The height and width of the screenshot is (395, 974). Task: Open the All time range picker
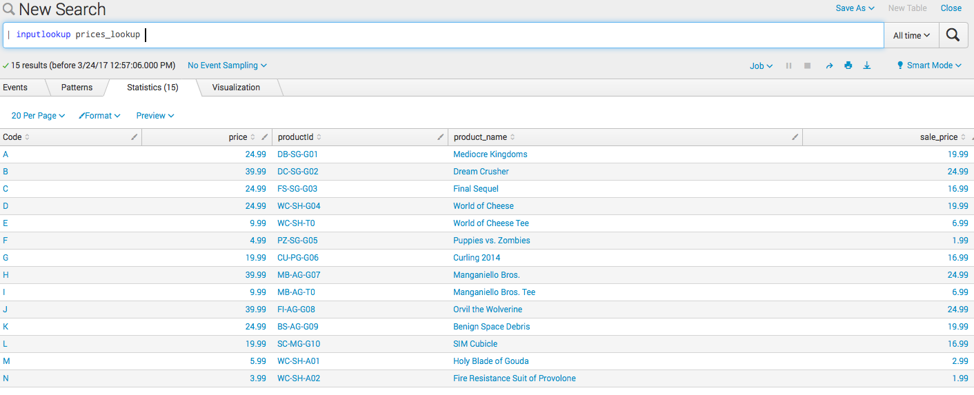click(x=911, y=35)
